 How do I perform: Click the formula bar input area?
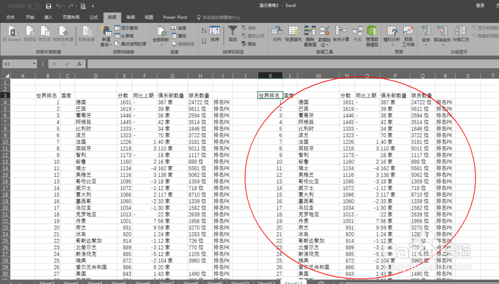pos(293,64)
